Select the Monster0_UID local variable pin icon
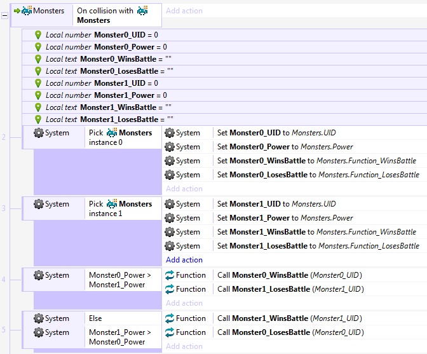The height and width of the screenshot is (354, 427). [38, 35]
